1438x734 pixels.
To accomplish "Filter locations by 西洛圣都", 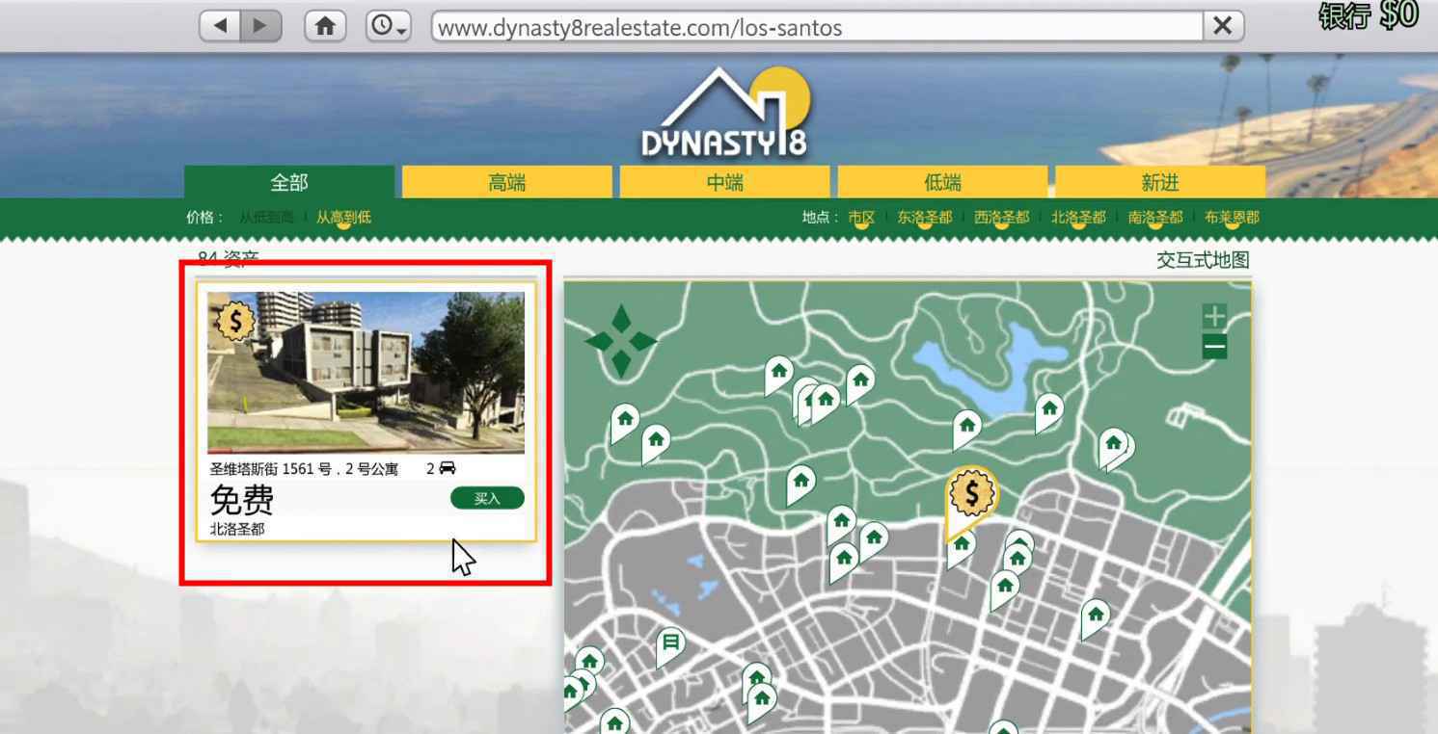I will point(1001,218).
